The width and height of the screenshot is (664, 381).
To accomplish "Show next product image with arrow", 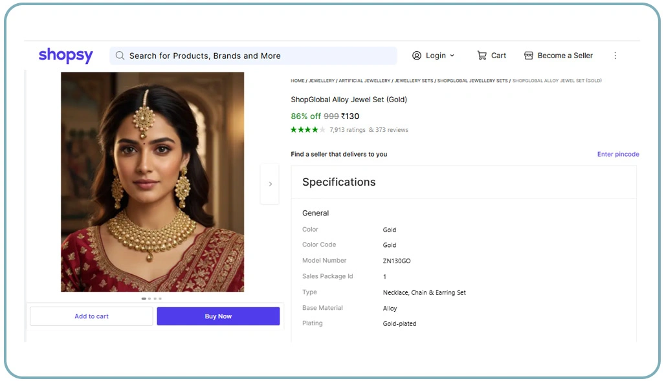I will click(x=270, y=184).
